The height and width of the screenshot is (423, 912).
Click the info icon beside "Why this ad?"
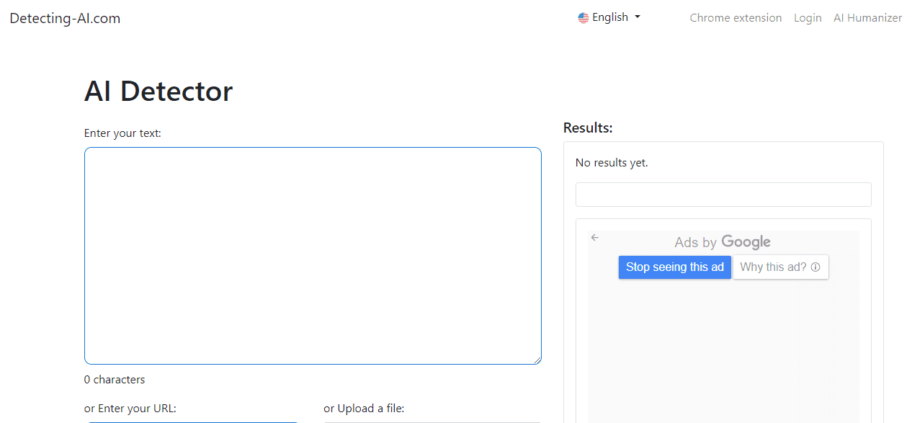click(x=815, y=267)
